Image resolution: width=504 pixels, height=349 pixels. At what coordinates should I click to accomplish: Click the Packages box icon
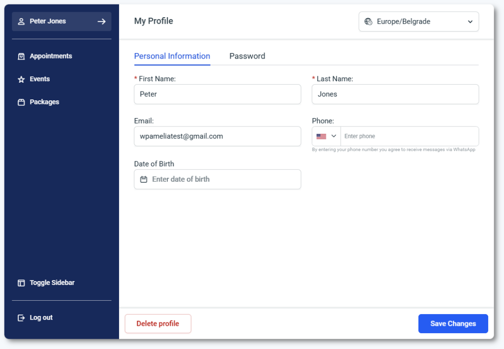pos(21,102)
